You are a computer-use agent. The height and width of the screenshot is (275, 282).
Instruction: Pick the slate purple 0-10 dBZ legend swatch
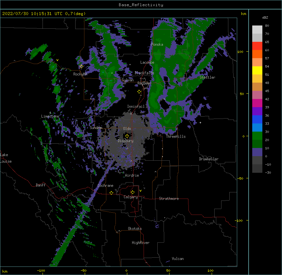pyautogui.click(x=257, y=152)
